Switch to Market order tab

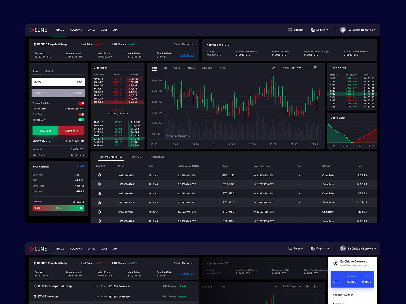pos(49,71)
